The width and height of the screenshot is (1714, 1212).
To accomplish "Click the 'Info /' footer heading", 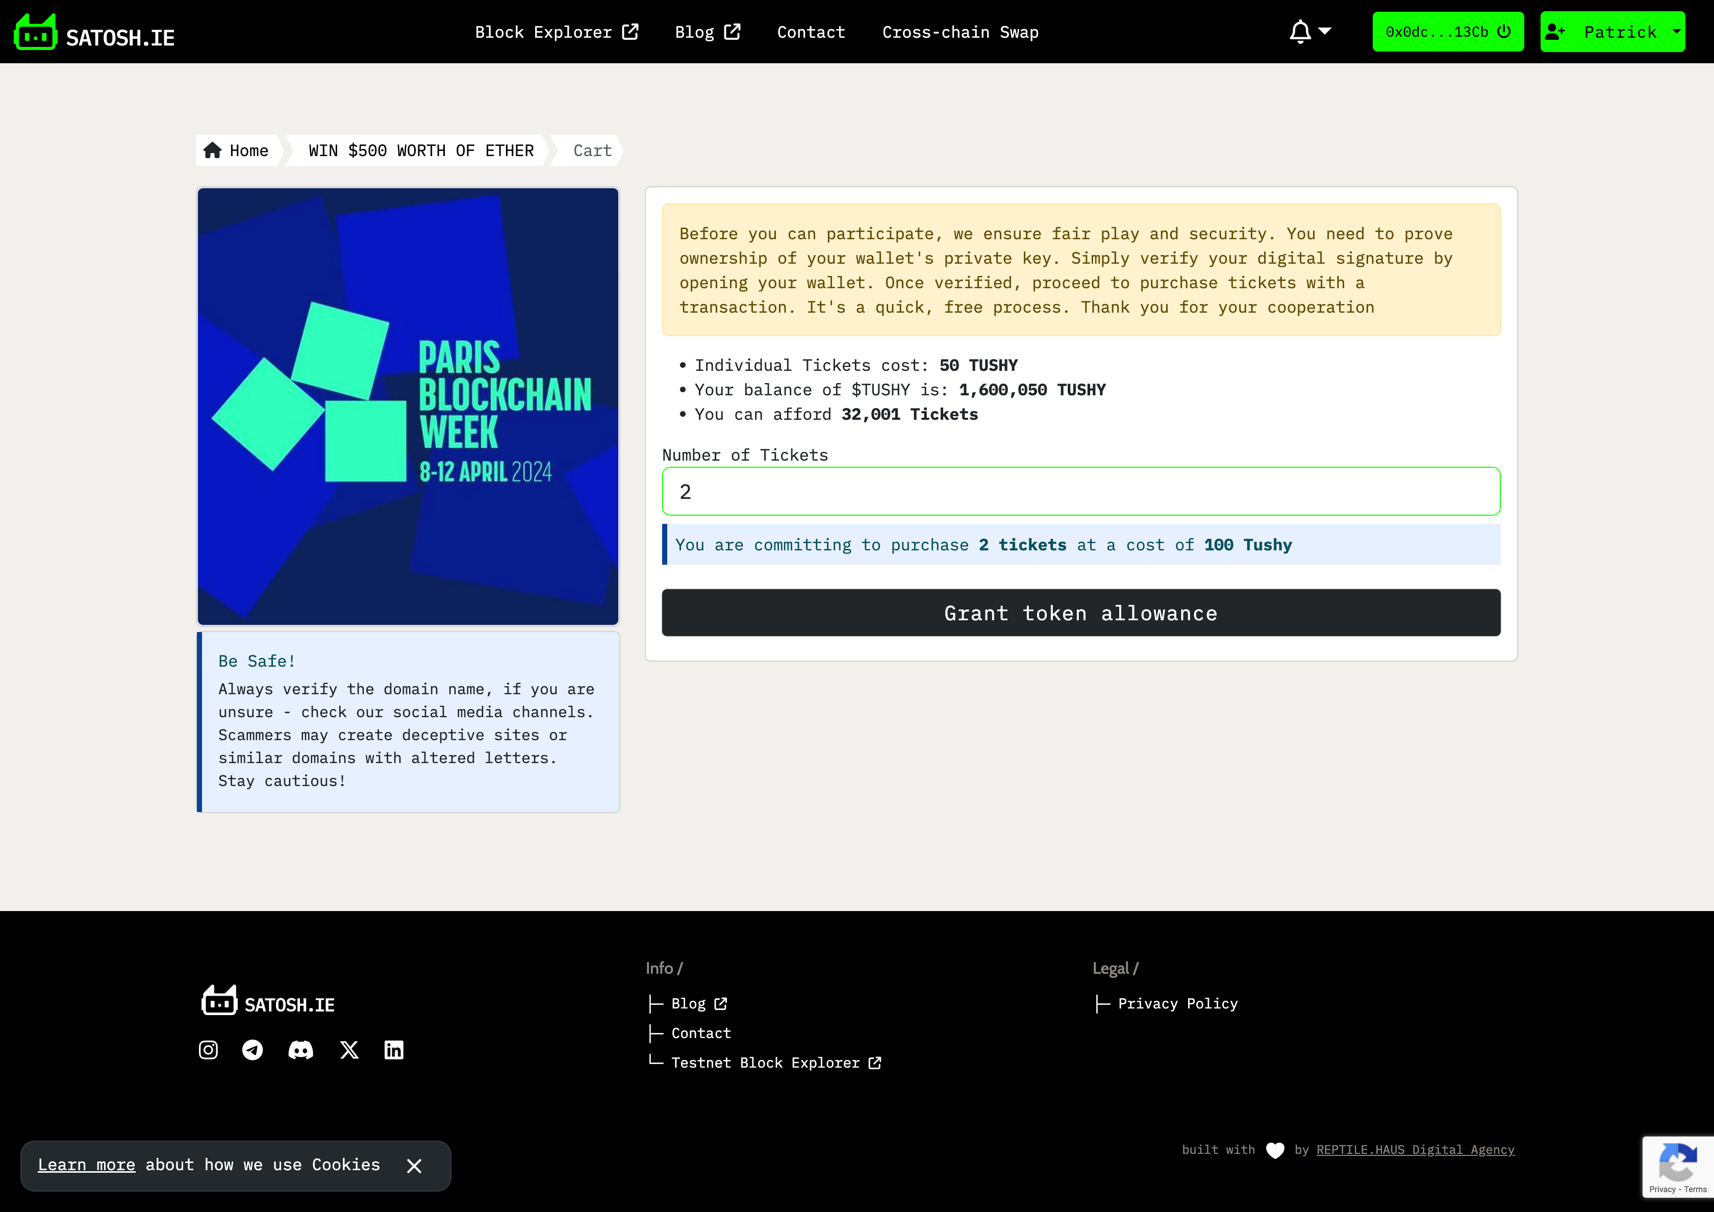I will click(x=664, y=968).
